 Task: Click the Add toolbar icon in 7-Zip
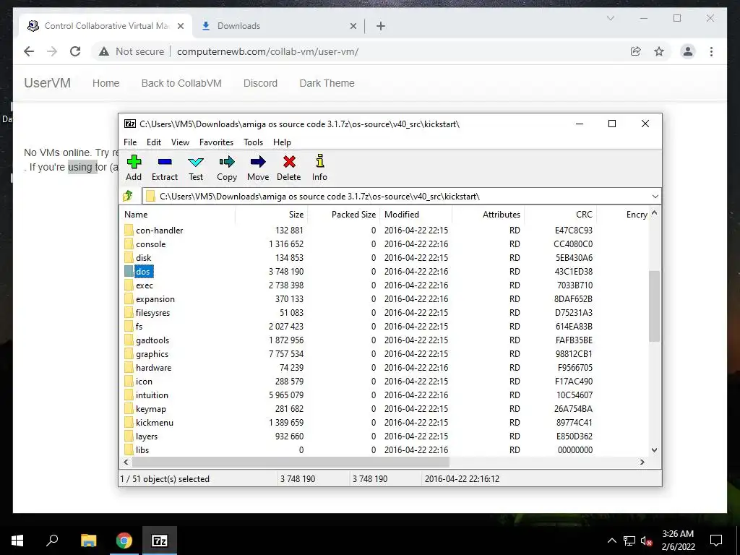click(134, 168)
